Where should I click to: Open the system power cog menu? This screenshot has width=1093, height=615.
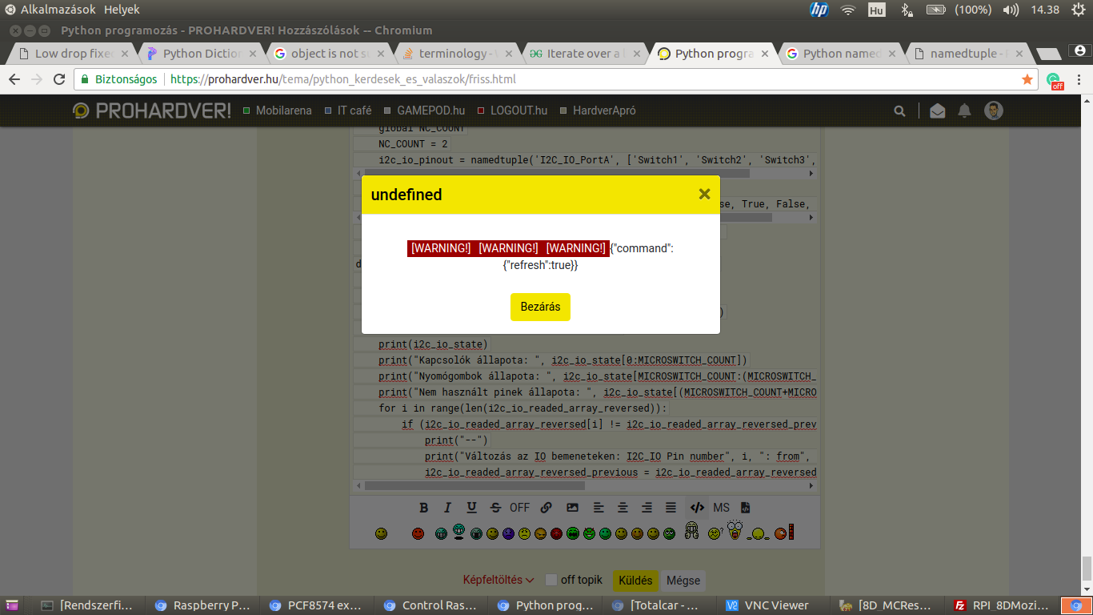(1077, 10)
